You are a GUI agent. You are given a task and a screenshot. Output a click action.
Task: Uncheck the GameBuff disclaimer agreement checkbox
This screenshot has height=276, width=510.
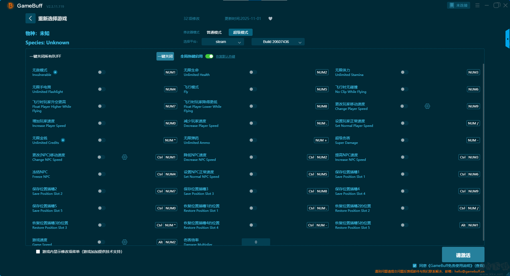pos(415,265)
